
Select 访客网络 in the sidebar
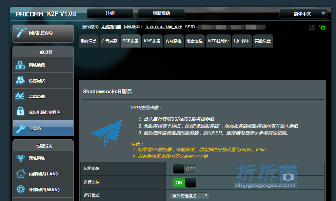43,81
